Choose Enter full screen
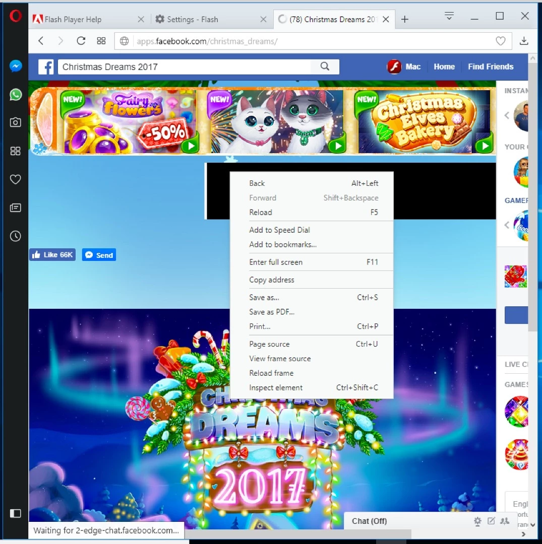This screenshot has height=544, width=542. click(x=312, y=262)
